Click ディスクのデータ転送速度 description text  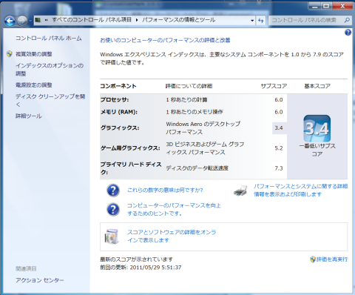pos(197,168)
